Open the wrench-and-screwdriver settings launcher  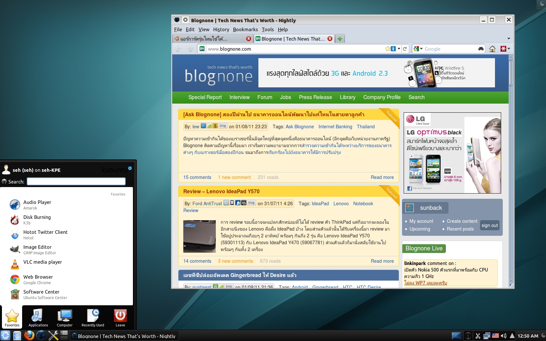[53, 335]
